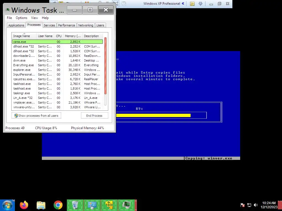Click the volume speaker tray icon
The height and width of the screenshot is (211, 282).
[x=256, y=205]
